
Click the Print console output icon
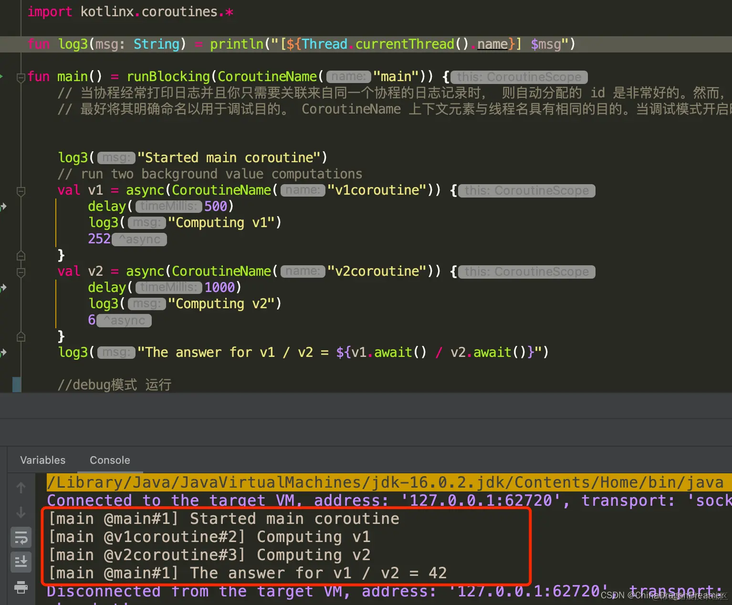coord(21,587)
